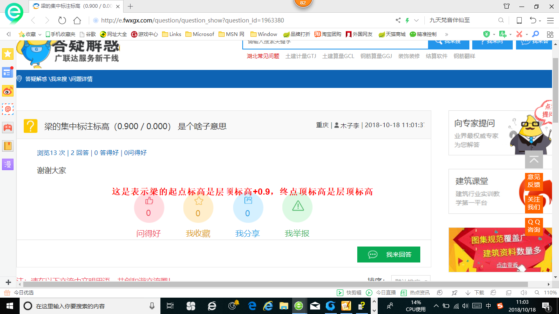Viewport: 559px width, 314px height.
Task: Click the Cortana microphone icon
Action: [152, 306]
